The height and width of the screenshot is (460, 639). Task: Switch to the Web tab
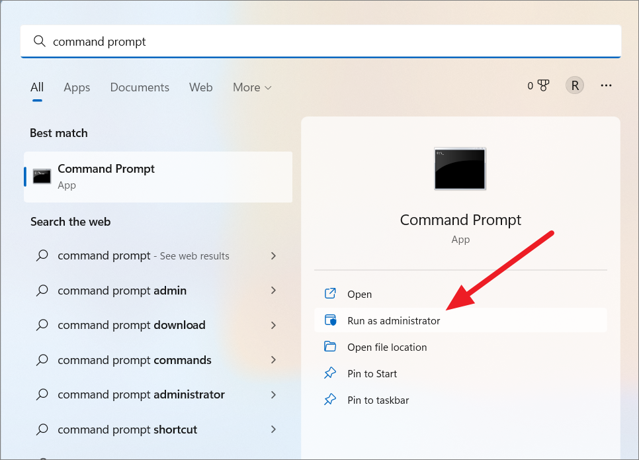click(x=200, y=87)
